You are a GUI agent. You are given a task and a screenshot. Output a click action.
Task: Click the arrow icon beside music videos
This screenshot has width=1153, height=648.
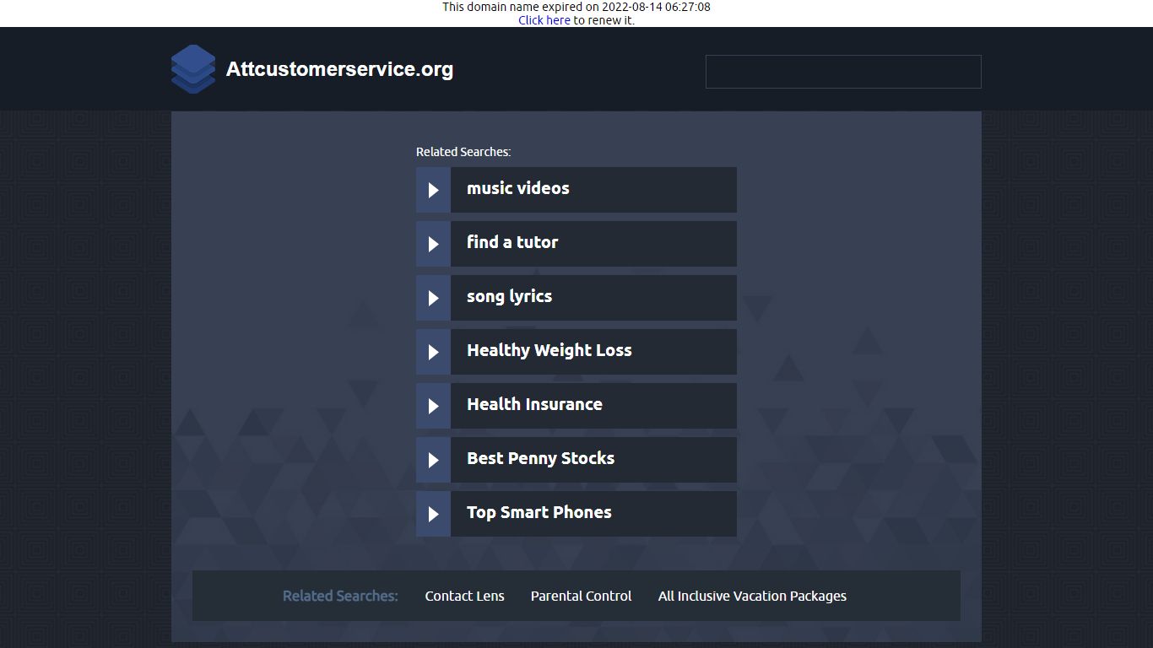click(433, 190)
